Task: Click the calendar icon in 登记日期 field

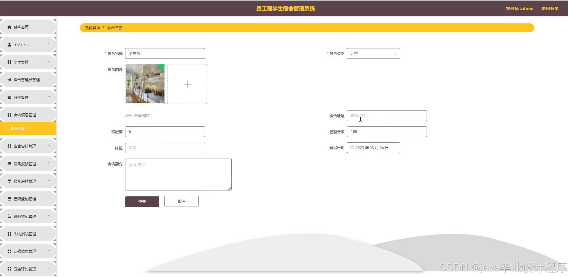Action: [352, 147]
